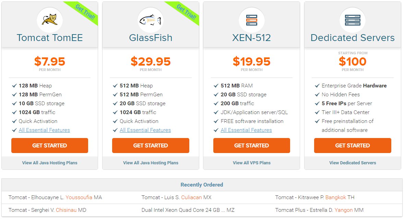Click Get Trial ribbon on GlassFish card
The image size is (405, 220).
point(186,12)
